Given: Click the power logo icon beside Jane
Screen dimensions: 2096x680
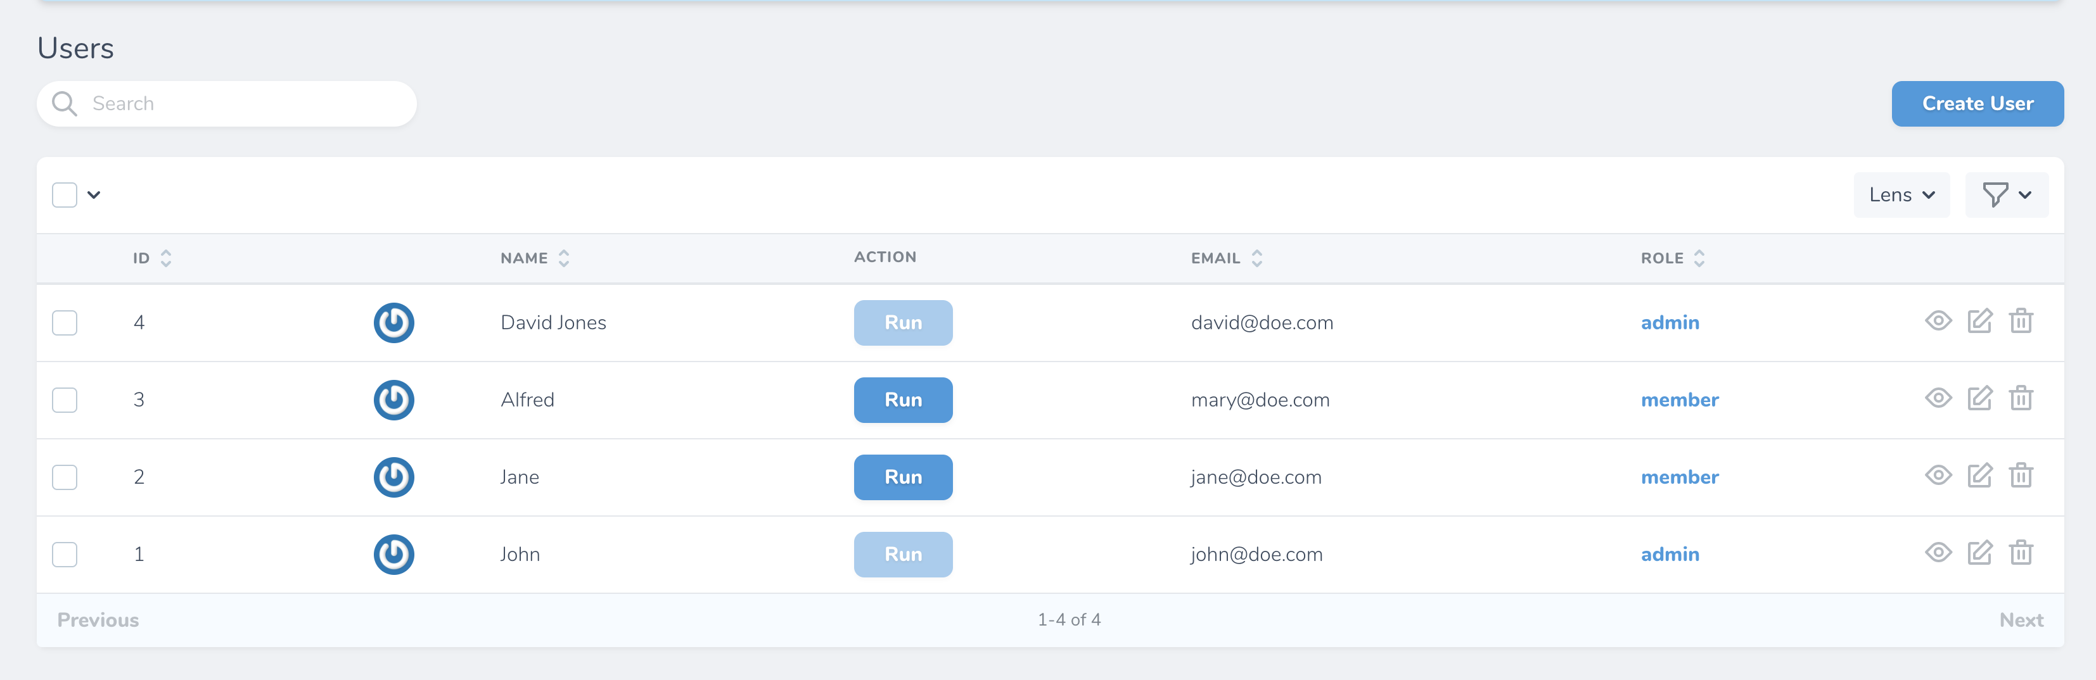Looking at the screenshot, I should tap(394, 477).
